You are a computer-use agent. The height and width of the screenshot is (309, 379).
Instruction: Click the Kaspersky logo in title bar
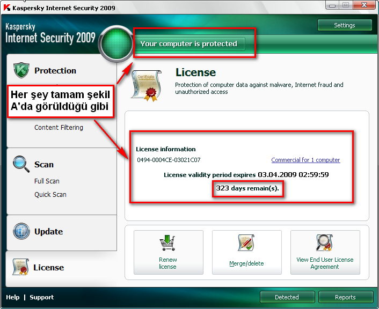[7, 8]
